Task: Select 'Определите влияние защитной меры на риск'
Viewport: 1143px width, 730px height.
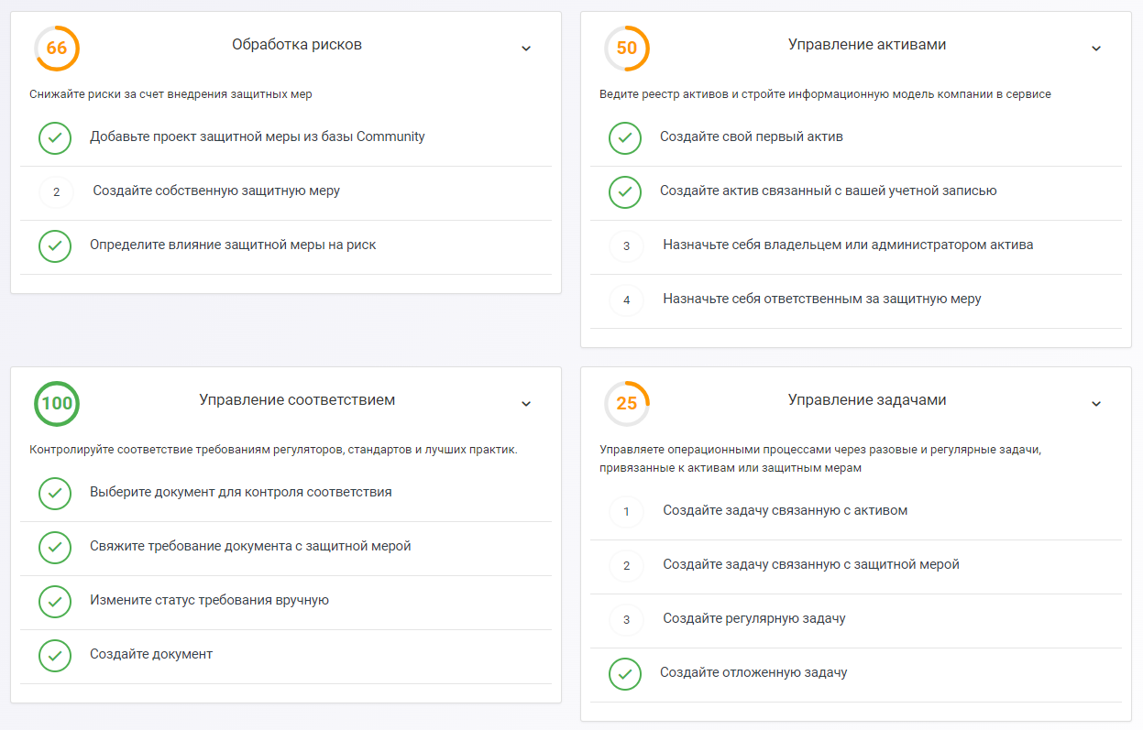Action: [x=233, y=245]
